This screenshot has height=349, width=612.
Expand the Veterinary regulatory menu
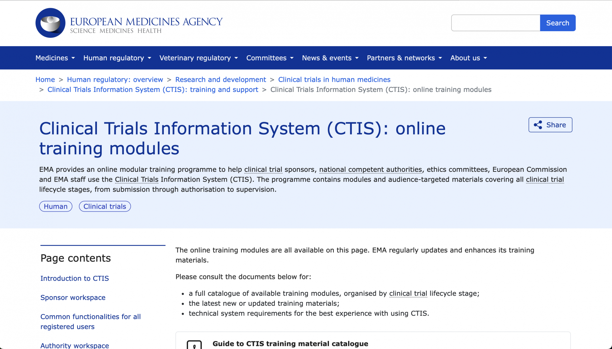199,58
